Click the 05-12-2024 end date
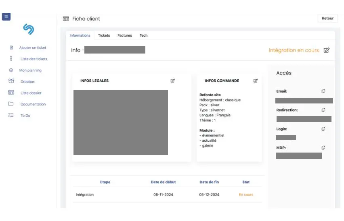The height and width of the screenshot is (221, 344). [209, 195]
